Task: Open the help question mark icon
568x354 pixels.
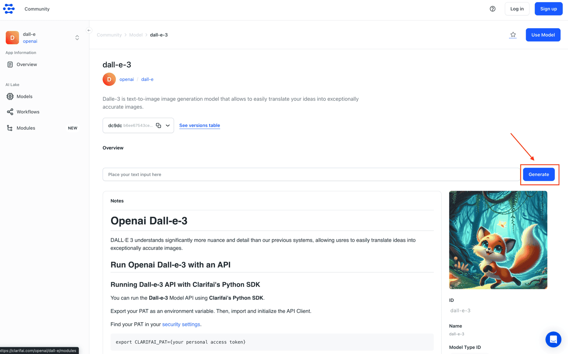Action: (493, 9)
